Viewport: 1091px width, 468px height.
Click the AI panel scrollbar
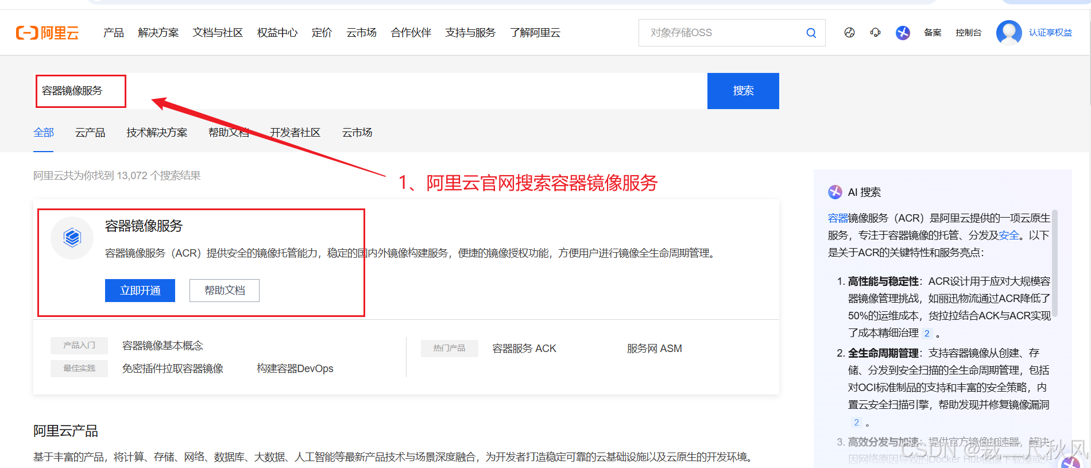point(1055,264)
